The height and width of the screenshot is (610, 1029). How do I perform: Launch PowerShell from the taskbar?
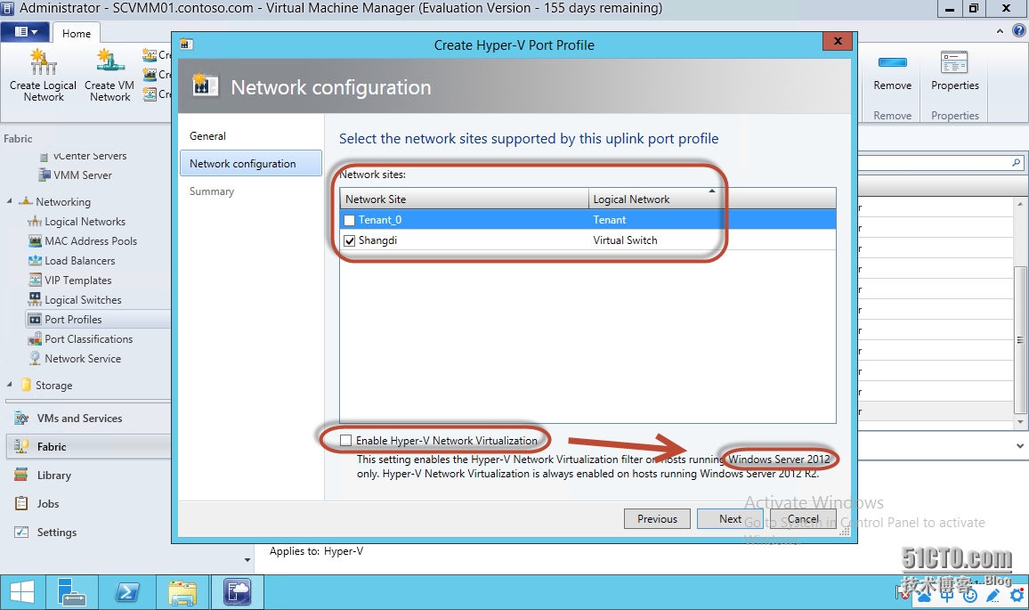tap(126, 592)
